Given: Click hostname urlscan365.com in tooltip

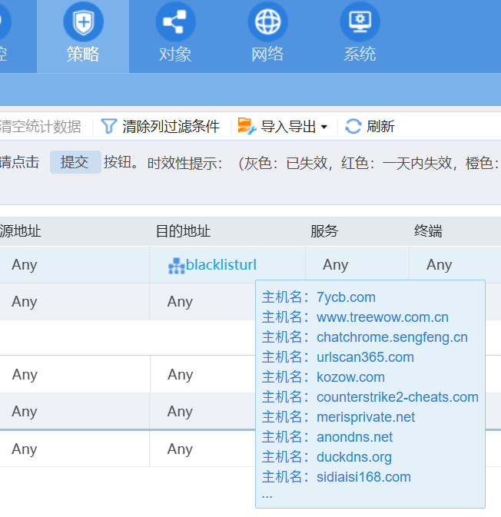Looking at the screenshot, I should (365, 357).
